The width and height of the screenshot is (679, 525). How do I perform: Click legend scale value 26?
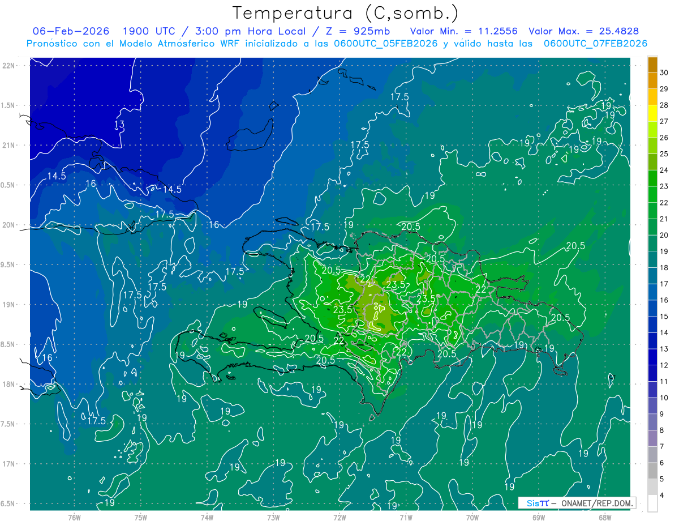664,138
